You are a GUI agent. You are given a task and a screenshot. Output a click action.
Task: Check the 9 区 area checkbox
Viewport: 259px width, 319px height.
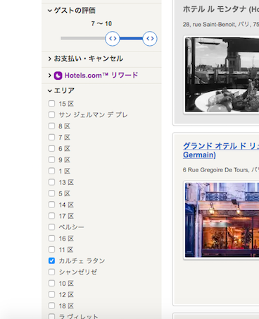coord(51,159)
